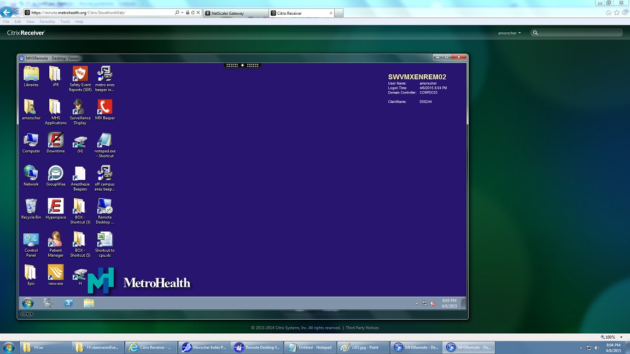Screen dimensions: 630x354
Task: Click the Citrix Receiver search field
Action: click(576, 33)
